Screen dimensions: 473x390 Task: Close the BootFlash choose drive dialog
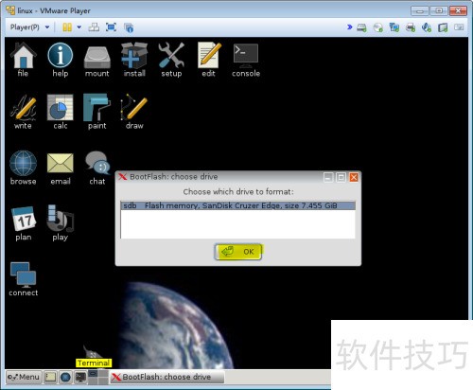click(354, 177)
